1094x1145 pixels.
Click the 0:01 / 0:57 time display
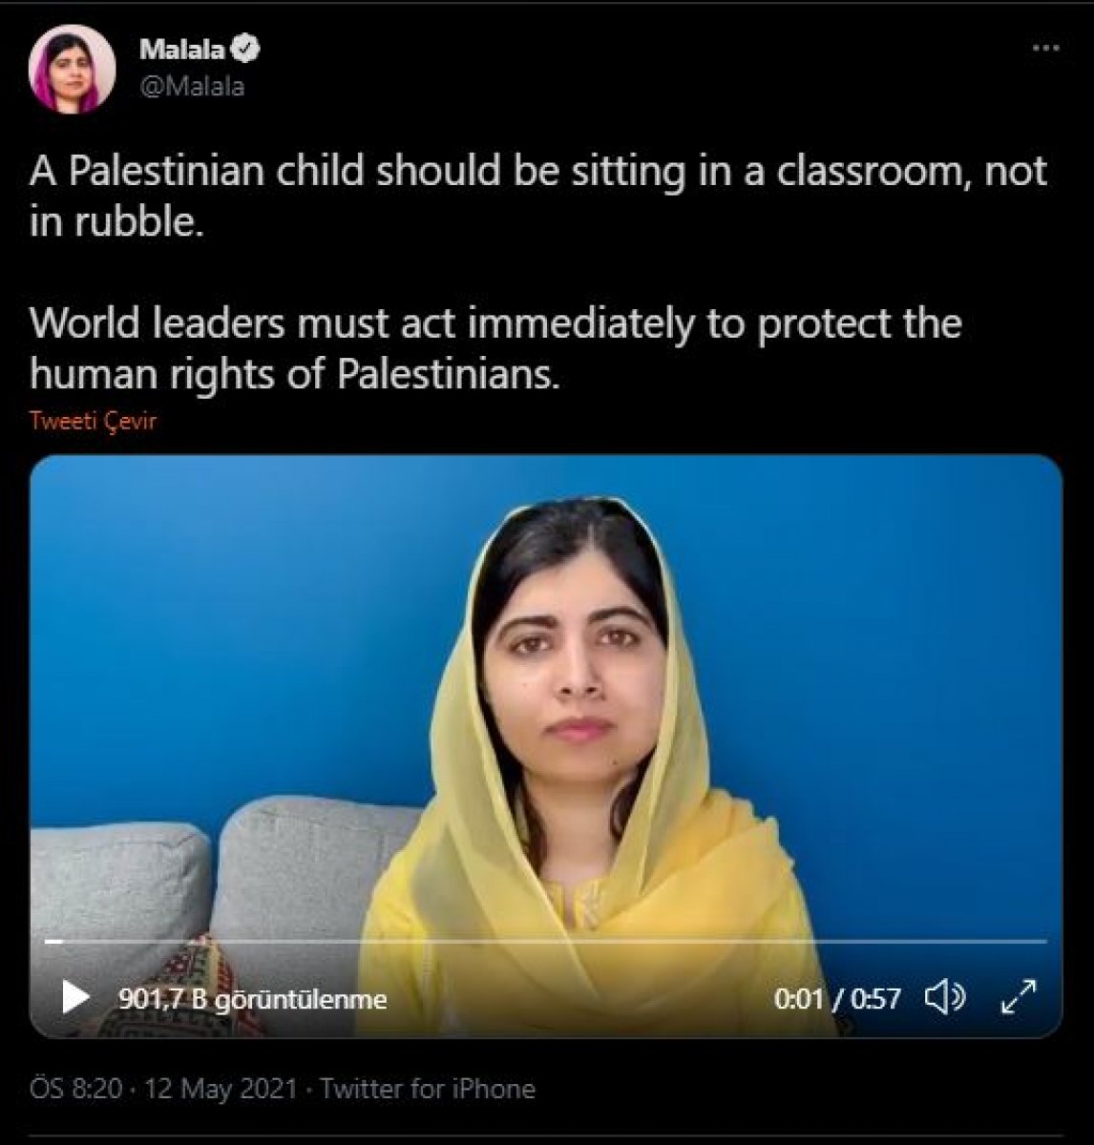[x=837, y=999]
